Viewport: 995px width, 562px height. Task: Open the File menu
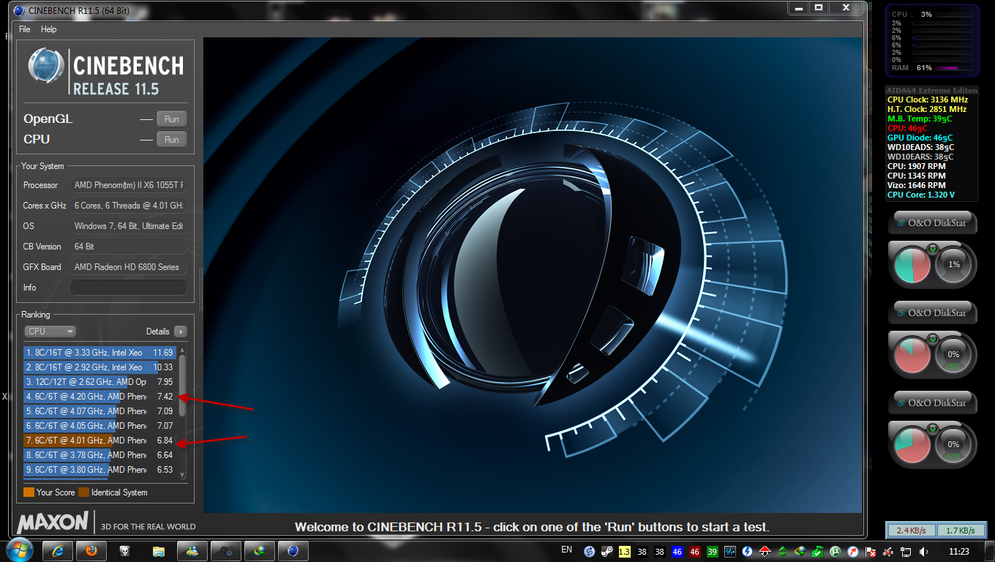pyautogui.click(x=25, y=29)
